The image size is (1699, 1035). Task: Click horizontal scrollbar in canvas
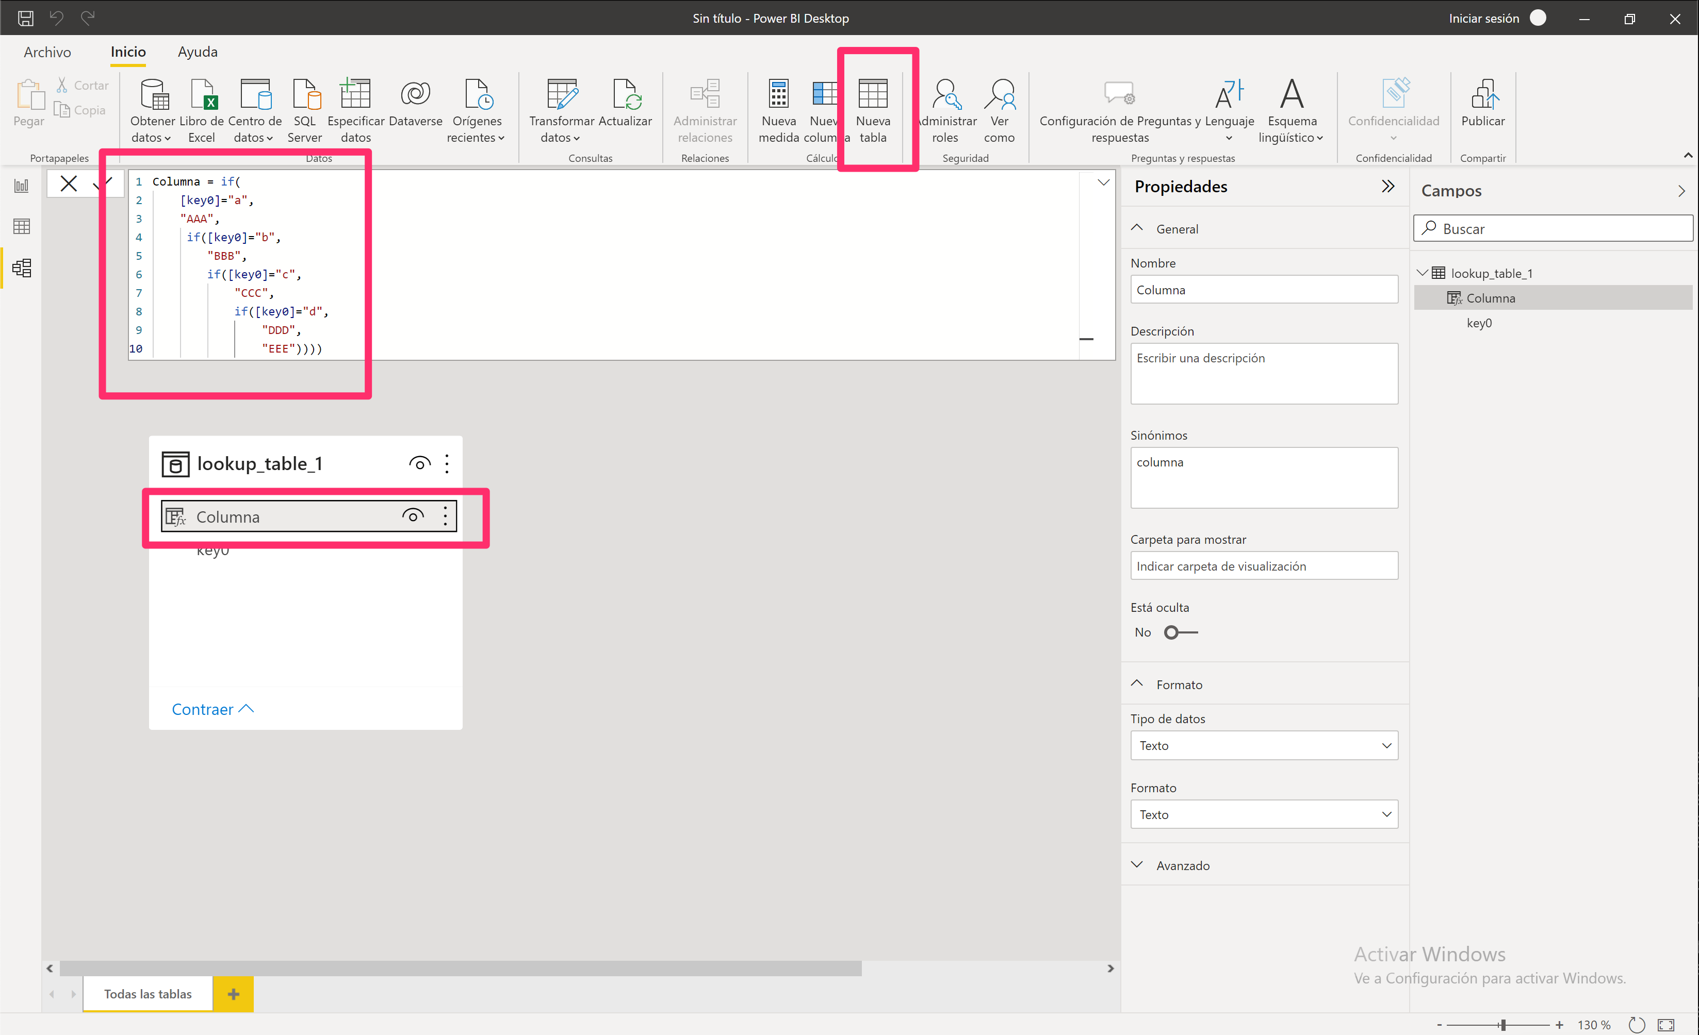[x=461, y=968]
